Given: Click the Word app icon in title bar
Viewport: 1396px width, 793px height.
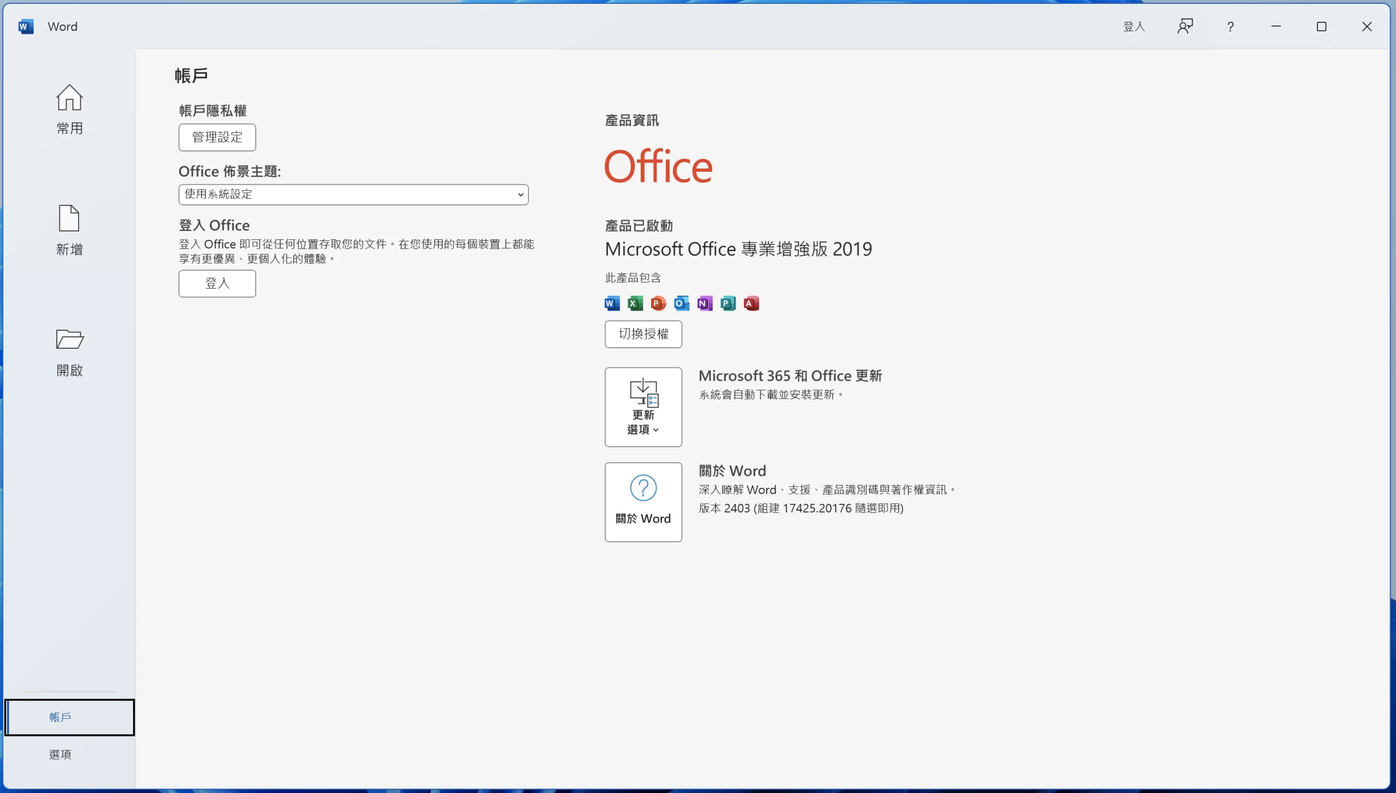Looking at the screenshot, I should point(26,26).
